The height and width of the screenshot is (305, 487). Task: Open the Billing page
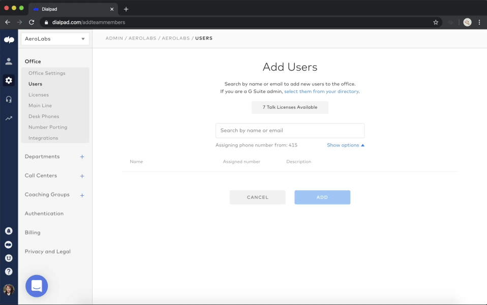(33, 232)
